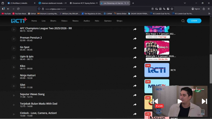The image size is (212, 119).
Task: Show more bookmarks chevron
Action: coord(209,14)
